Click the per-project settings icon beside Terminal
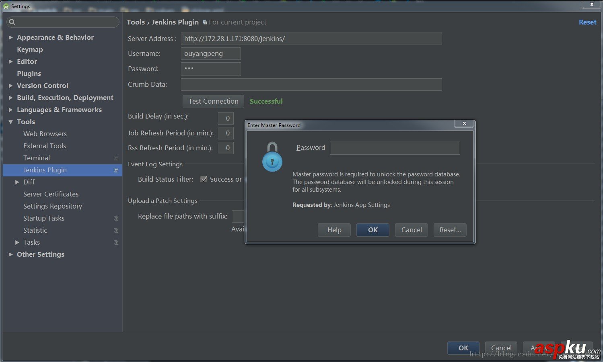Viewport: 603px width, 362px height. (x=116, y=158)
